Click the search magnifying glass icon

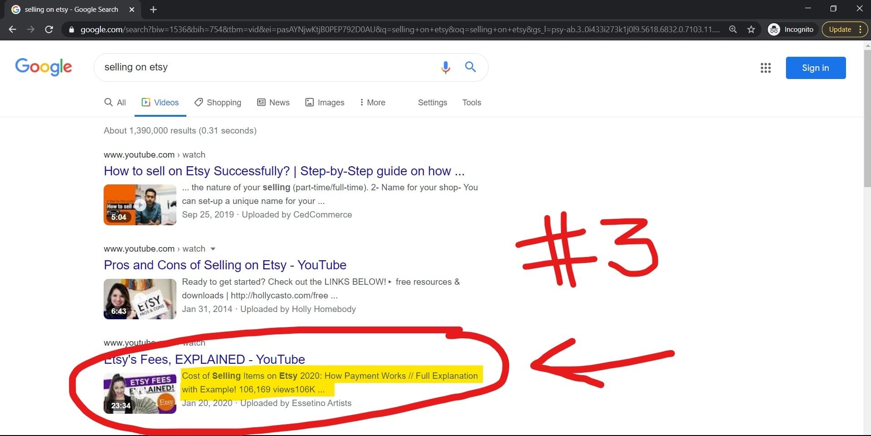471,67
